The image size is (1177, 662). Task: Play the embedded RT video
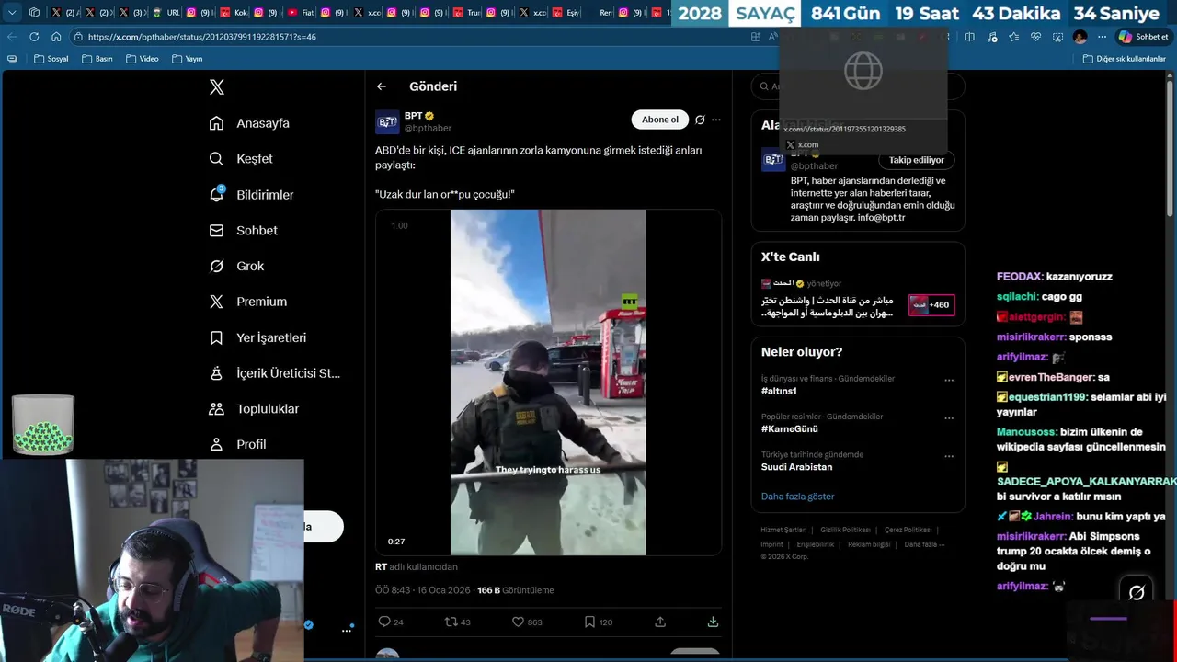tap(548, 382)
